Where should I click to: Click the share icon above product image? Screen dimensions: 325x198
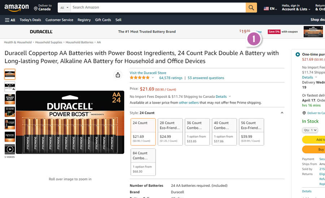coord(118,75)
